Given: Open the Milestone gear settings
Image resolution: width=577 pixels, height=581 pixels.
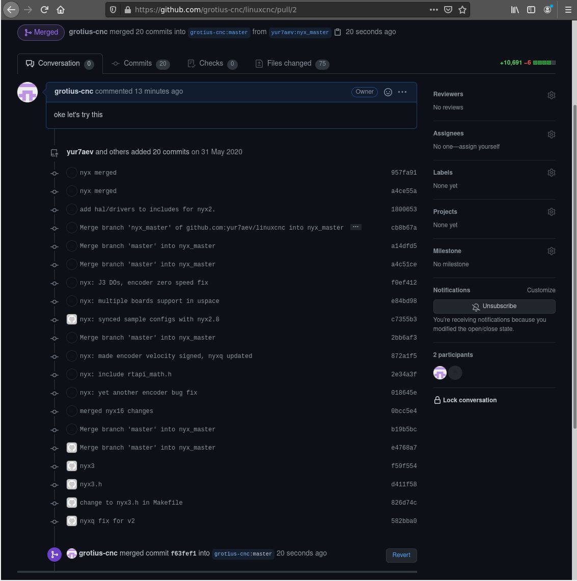Looking at the screenshot, I should 552,251.
